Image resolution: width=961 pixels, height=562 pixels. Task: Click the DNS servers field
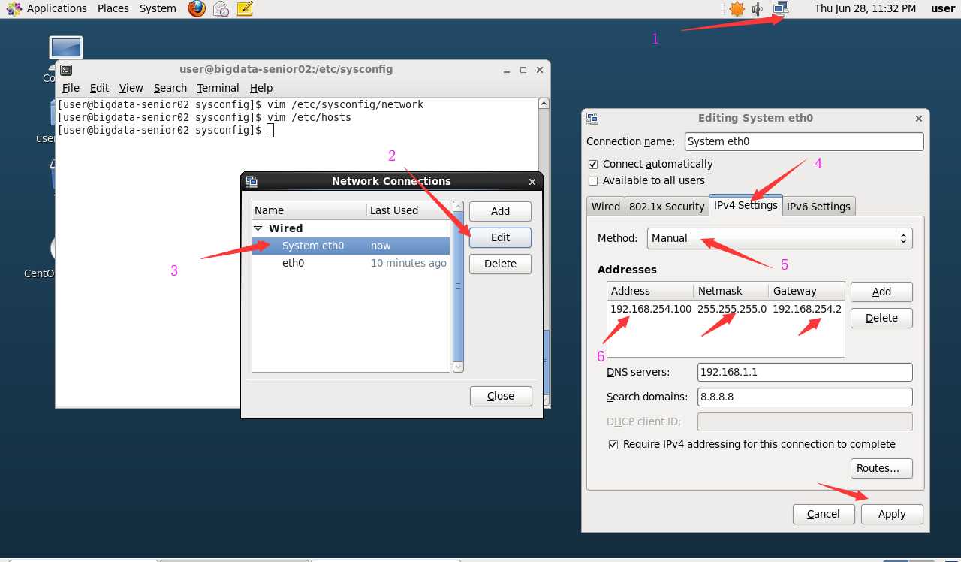click(805, 372)
